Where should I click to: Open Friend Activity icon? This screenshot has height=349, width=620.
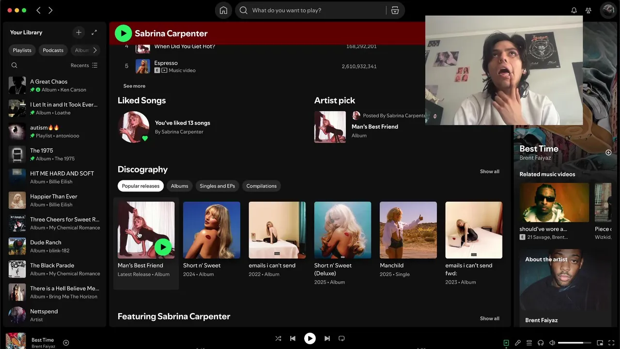[589, 10]
